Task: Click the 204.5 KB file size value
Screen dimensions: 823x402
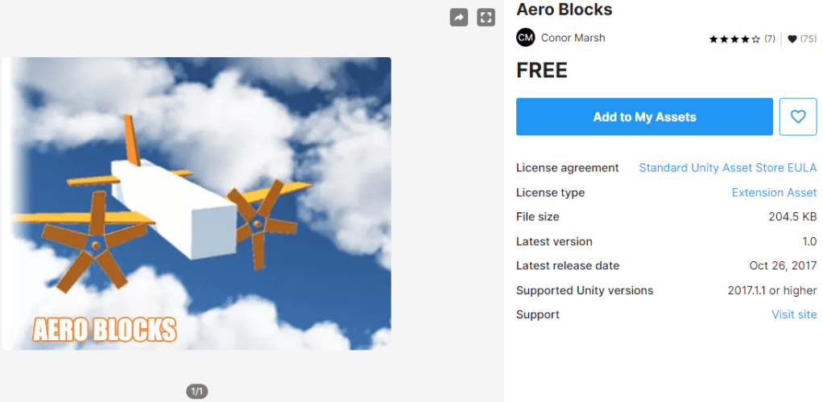Action: click(792, 217)
